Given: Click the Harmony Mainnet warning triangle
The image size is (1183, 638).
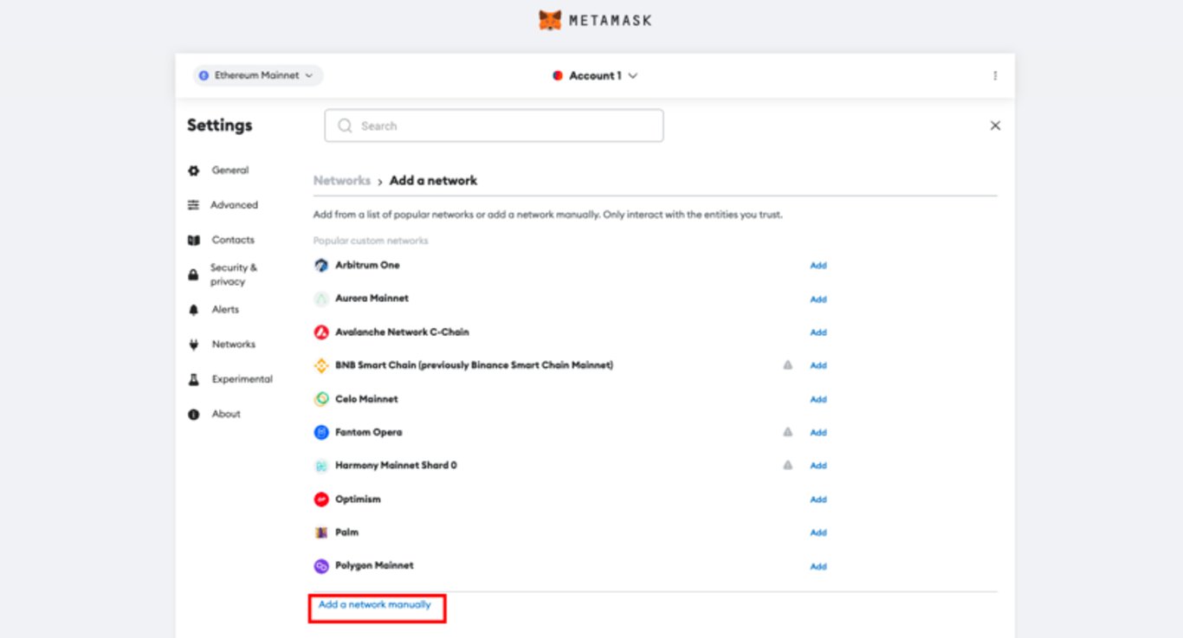Looking at the screenshot, I should (x=788, y=466).
